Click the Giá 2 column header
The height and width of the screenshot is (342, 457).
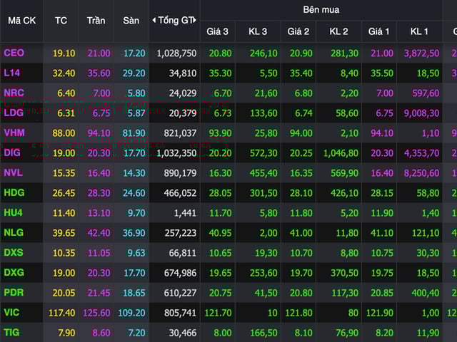click(x=298, y=31)
